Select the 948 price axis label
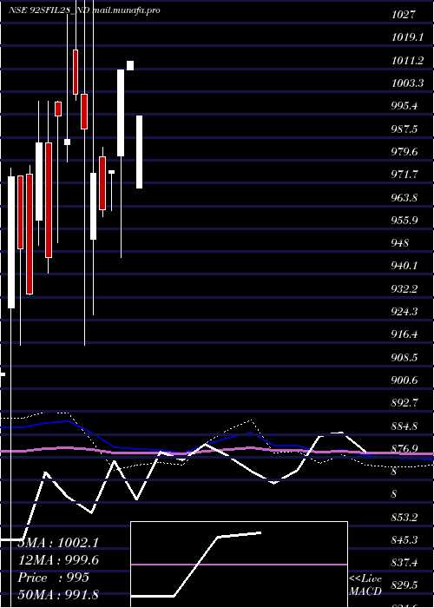This screenshot has height=608, width=434. (400, 243)
